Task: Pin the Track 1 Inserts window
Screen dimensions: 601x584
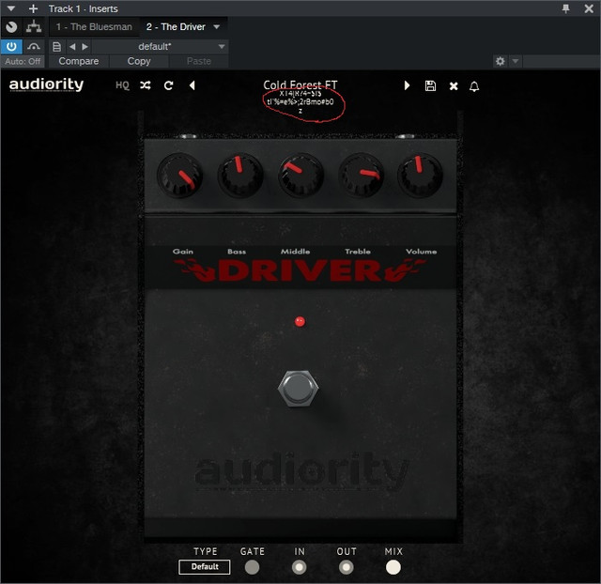Action: coord(565,8)
